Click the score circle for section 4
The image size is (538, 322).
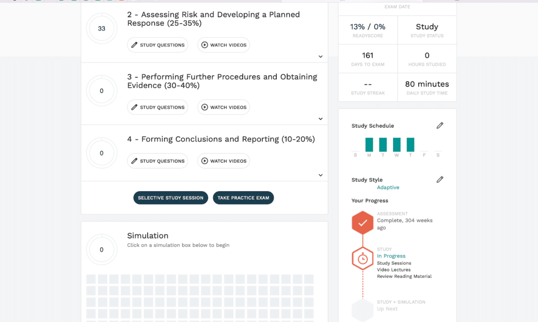pyautogui.click(x=101, y=153)
